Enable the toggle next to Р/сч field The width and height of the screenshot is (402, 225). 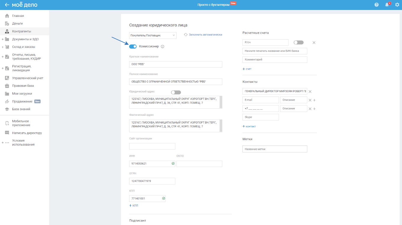click(x=298, y=43)
